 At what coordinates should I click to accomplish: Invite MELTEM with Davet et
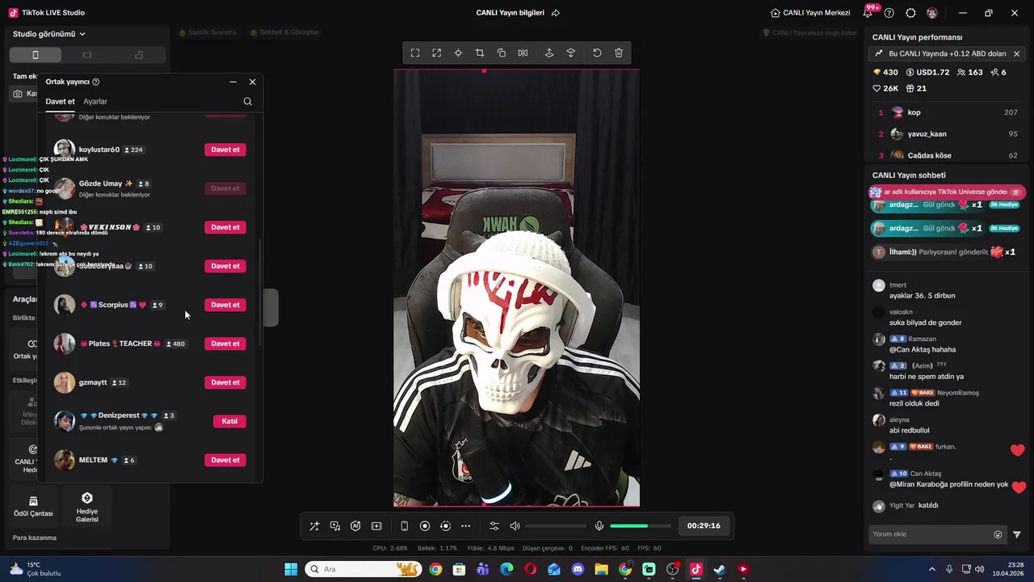(225, 460)
